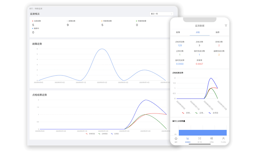Go to 个人中心 profile icon
The width and height of the screenshot is (256, 153).
point(223,139)
